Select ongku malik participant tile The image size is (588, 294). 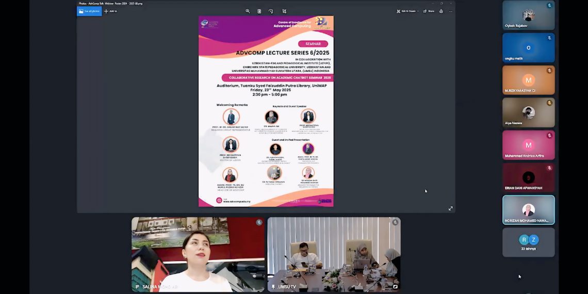point(528,47)
